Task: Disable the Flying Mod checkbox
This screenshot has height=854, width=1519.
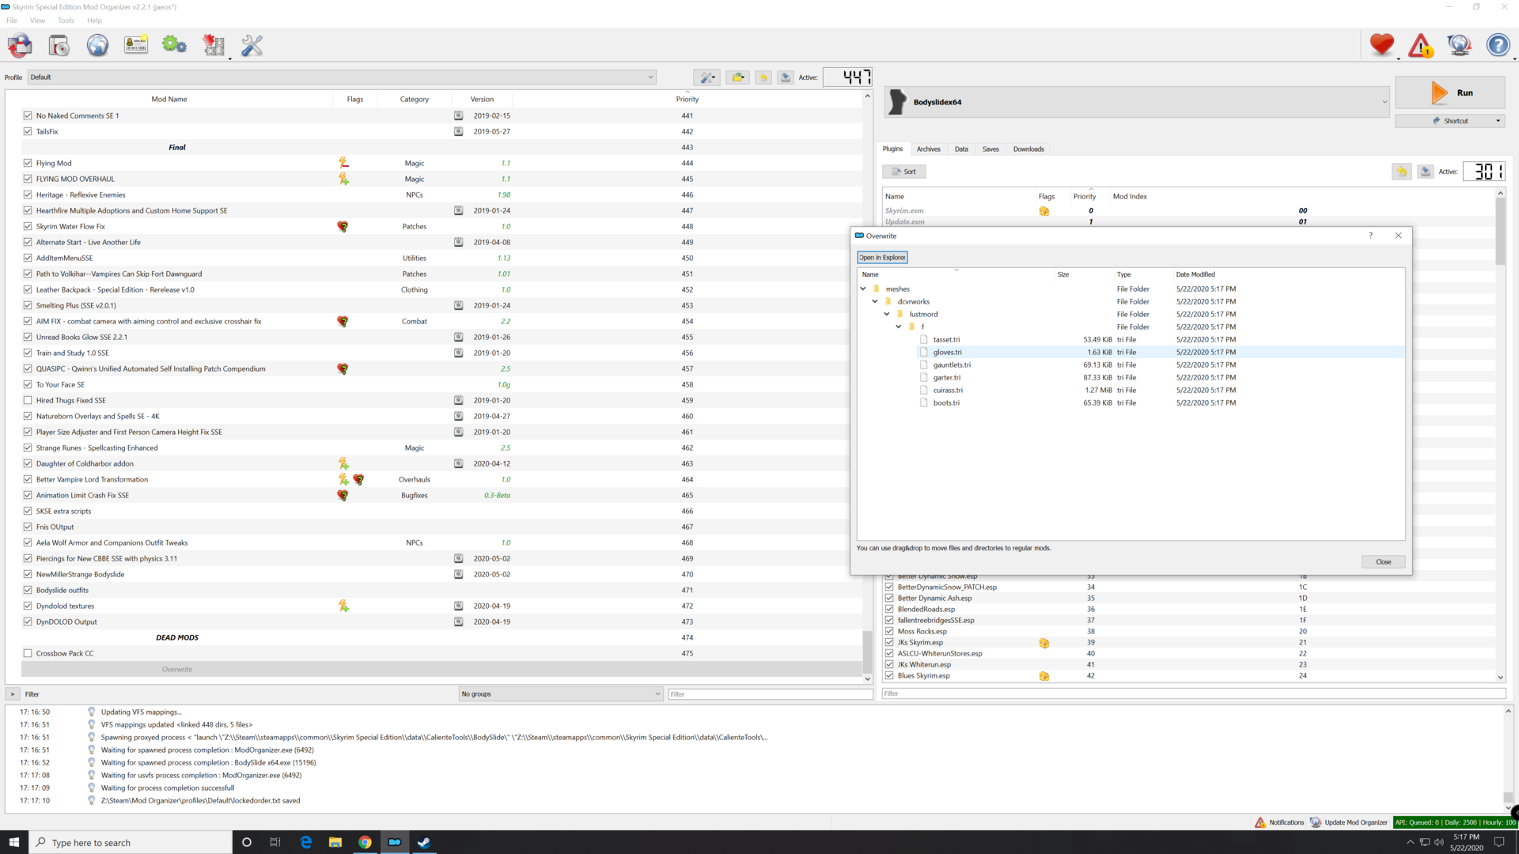Action: 28,163
